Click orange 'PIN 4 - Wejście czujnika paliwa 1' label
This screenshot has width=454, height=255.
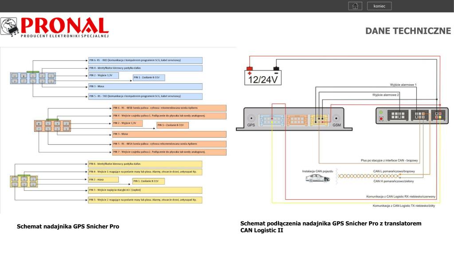[x=169, y=116]
